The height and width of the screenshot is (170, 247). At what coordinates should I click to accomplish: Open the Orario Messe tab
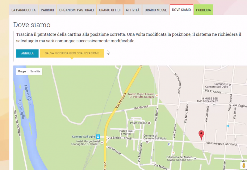(x=156, y=10)
